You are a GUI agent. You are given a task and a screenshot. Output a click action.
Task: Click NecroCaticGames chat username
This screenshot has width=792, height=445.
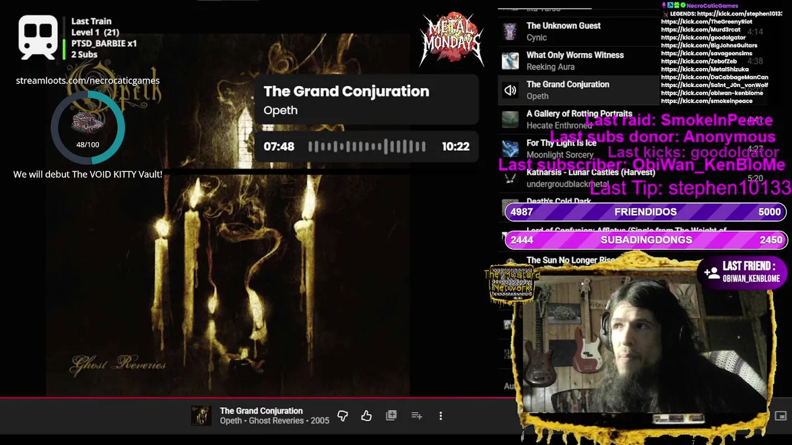(712, 6)
